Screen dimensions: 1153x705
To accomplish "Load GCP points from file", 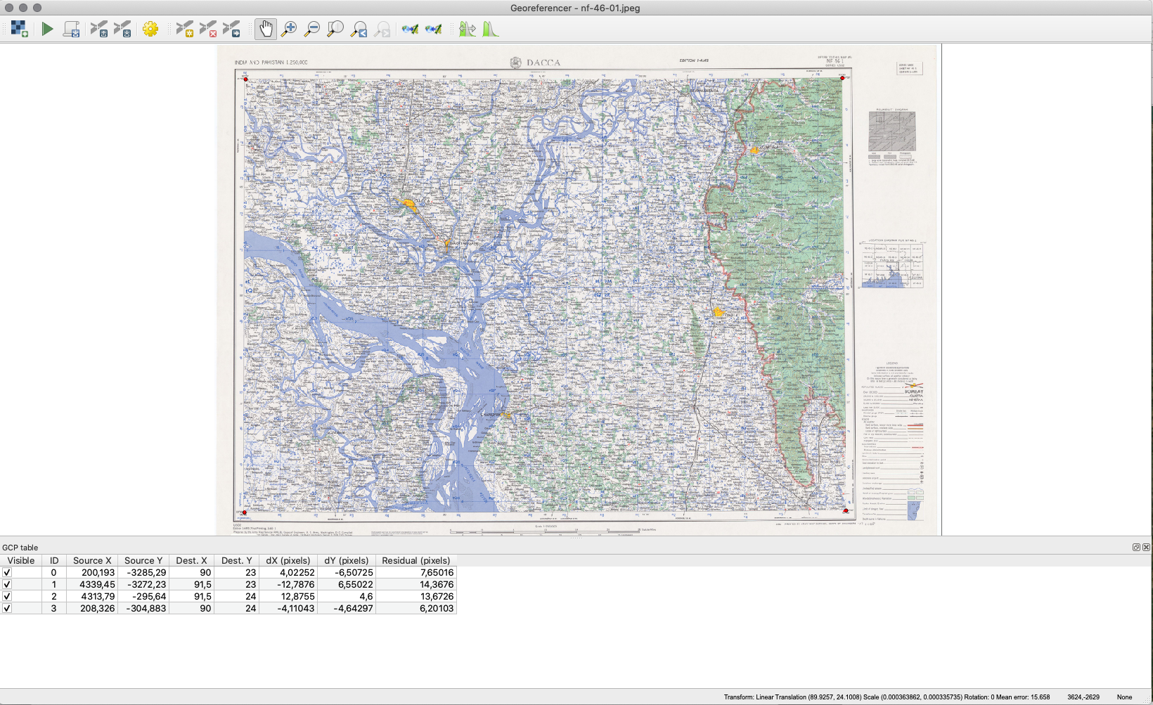I will click(99, 29).
